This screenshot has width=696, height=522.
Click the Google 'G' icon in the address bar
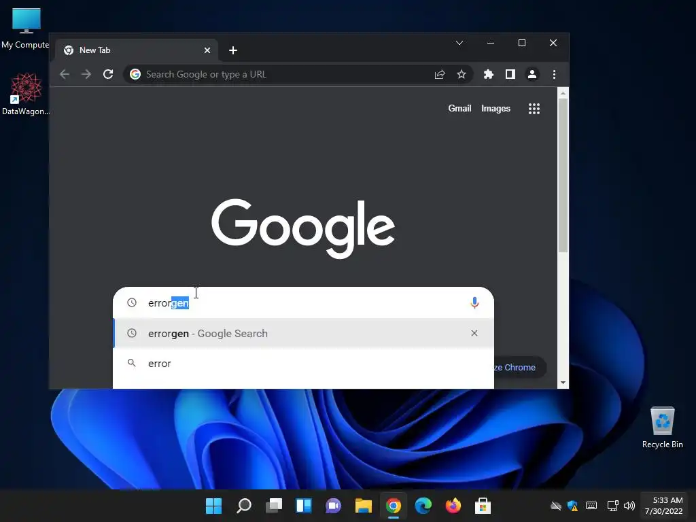pyautogui.click(x=135, y=74)
